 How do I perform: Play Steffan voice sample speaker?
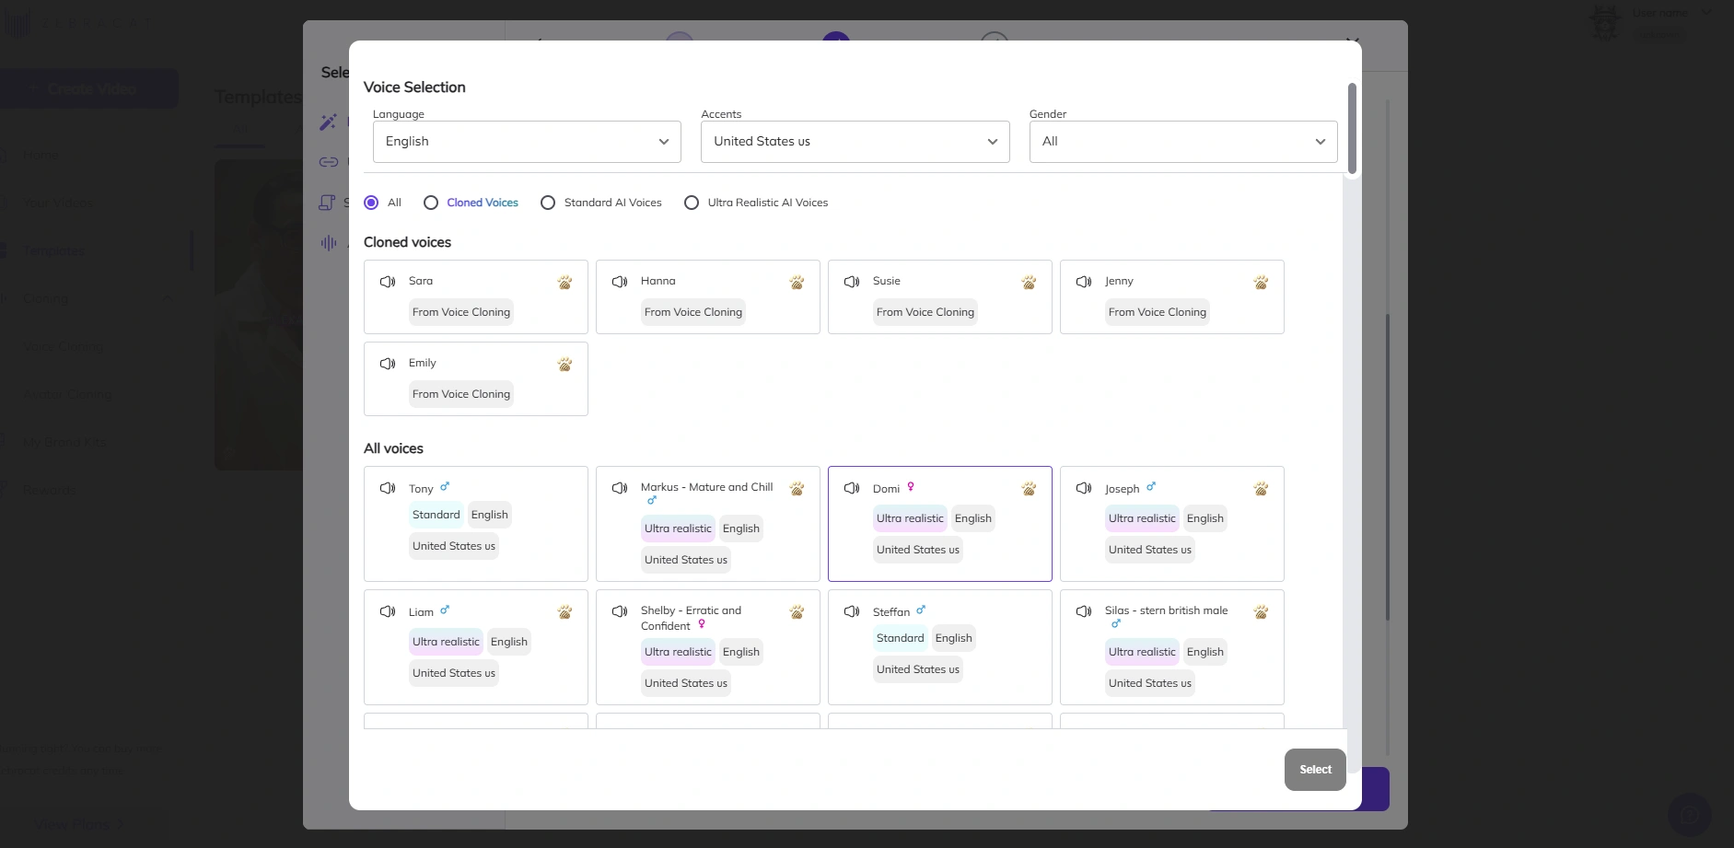pos(852,611)
